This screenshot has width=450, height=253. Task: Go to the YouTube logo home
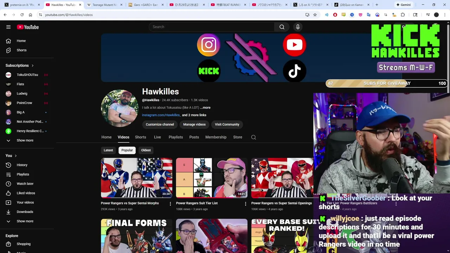(x=27, y=27)
